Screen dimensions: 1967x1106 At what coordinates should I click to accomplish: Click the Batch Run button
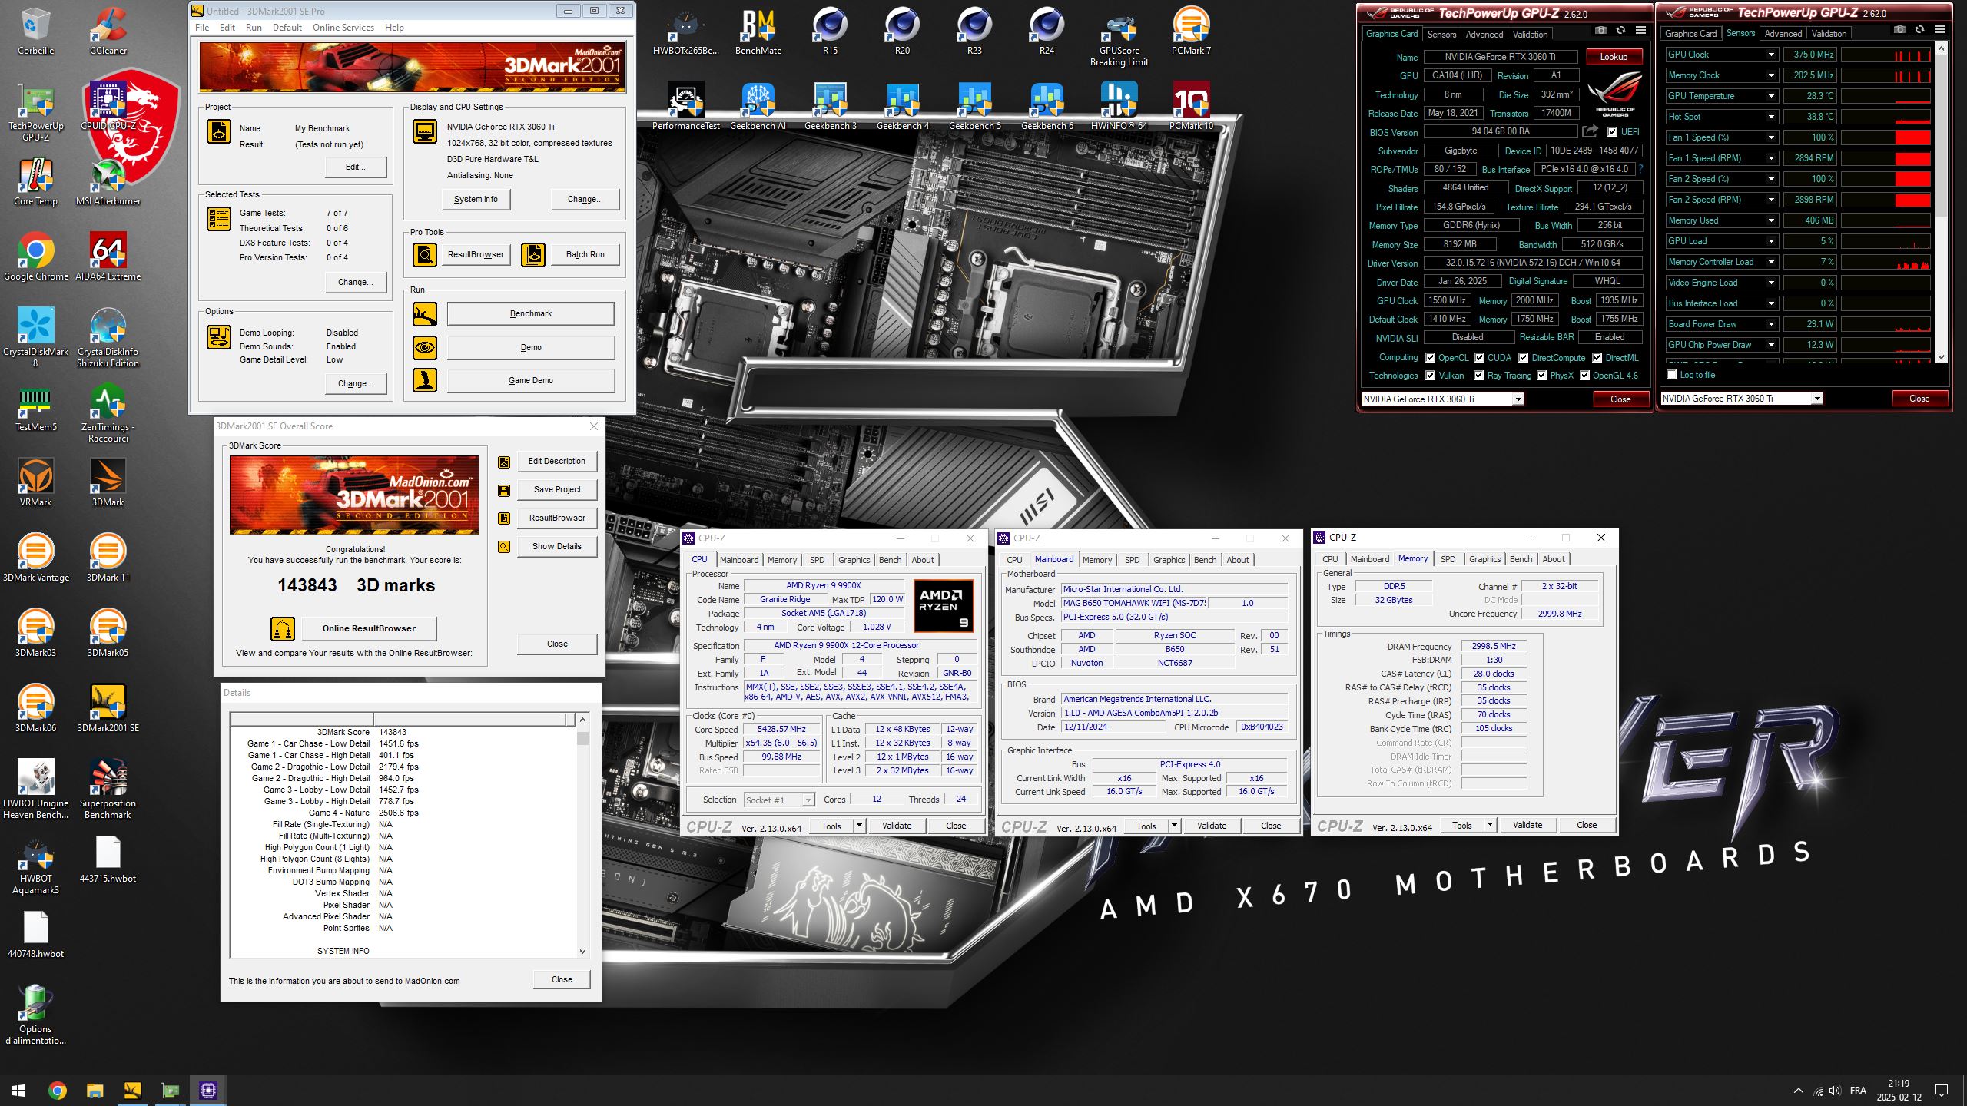tap(585, 254)
